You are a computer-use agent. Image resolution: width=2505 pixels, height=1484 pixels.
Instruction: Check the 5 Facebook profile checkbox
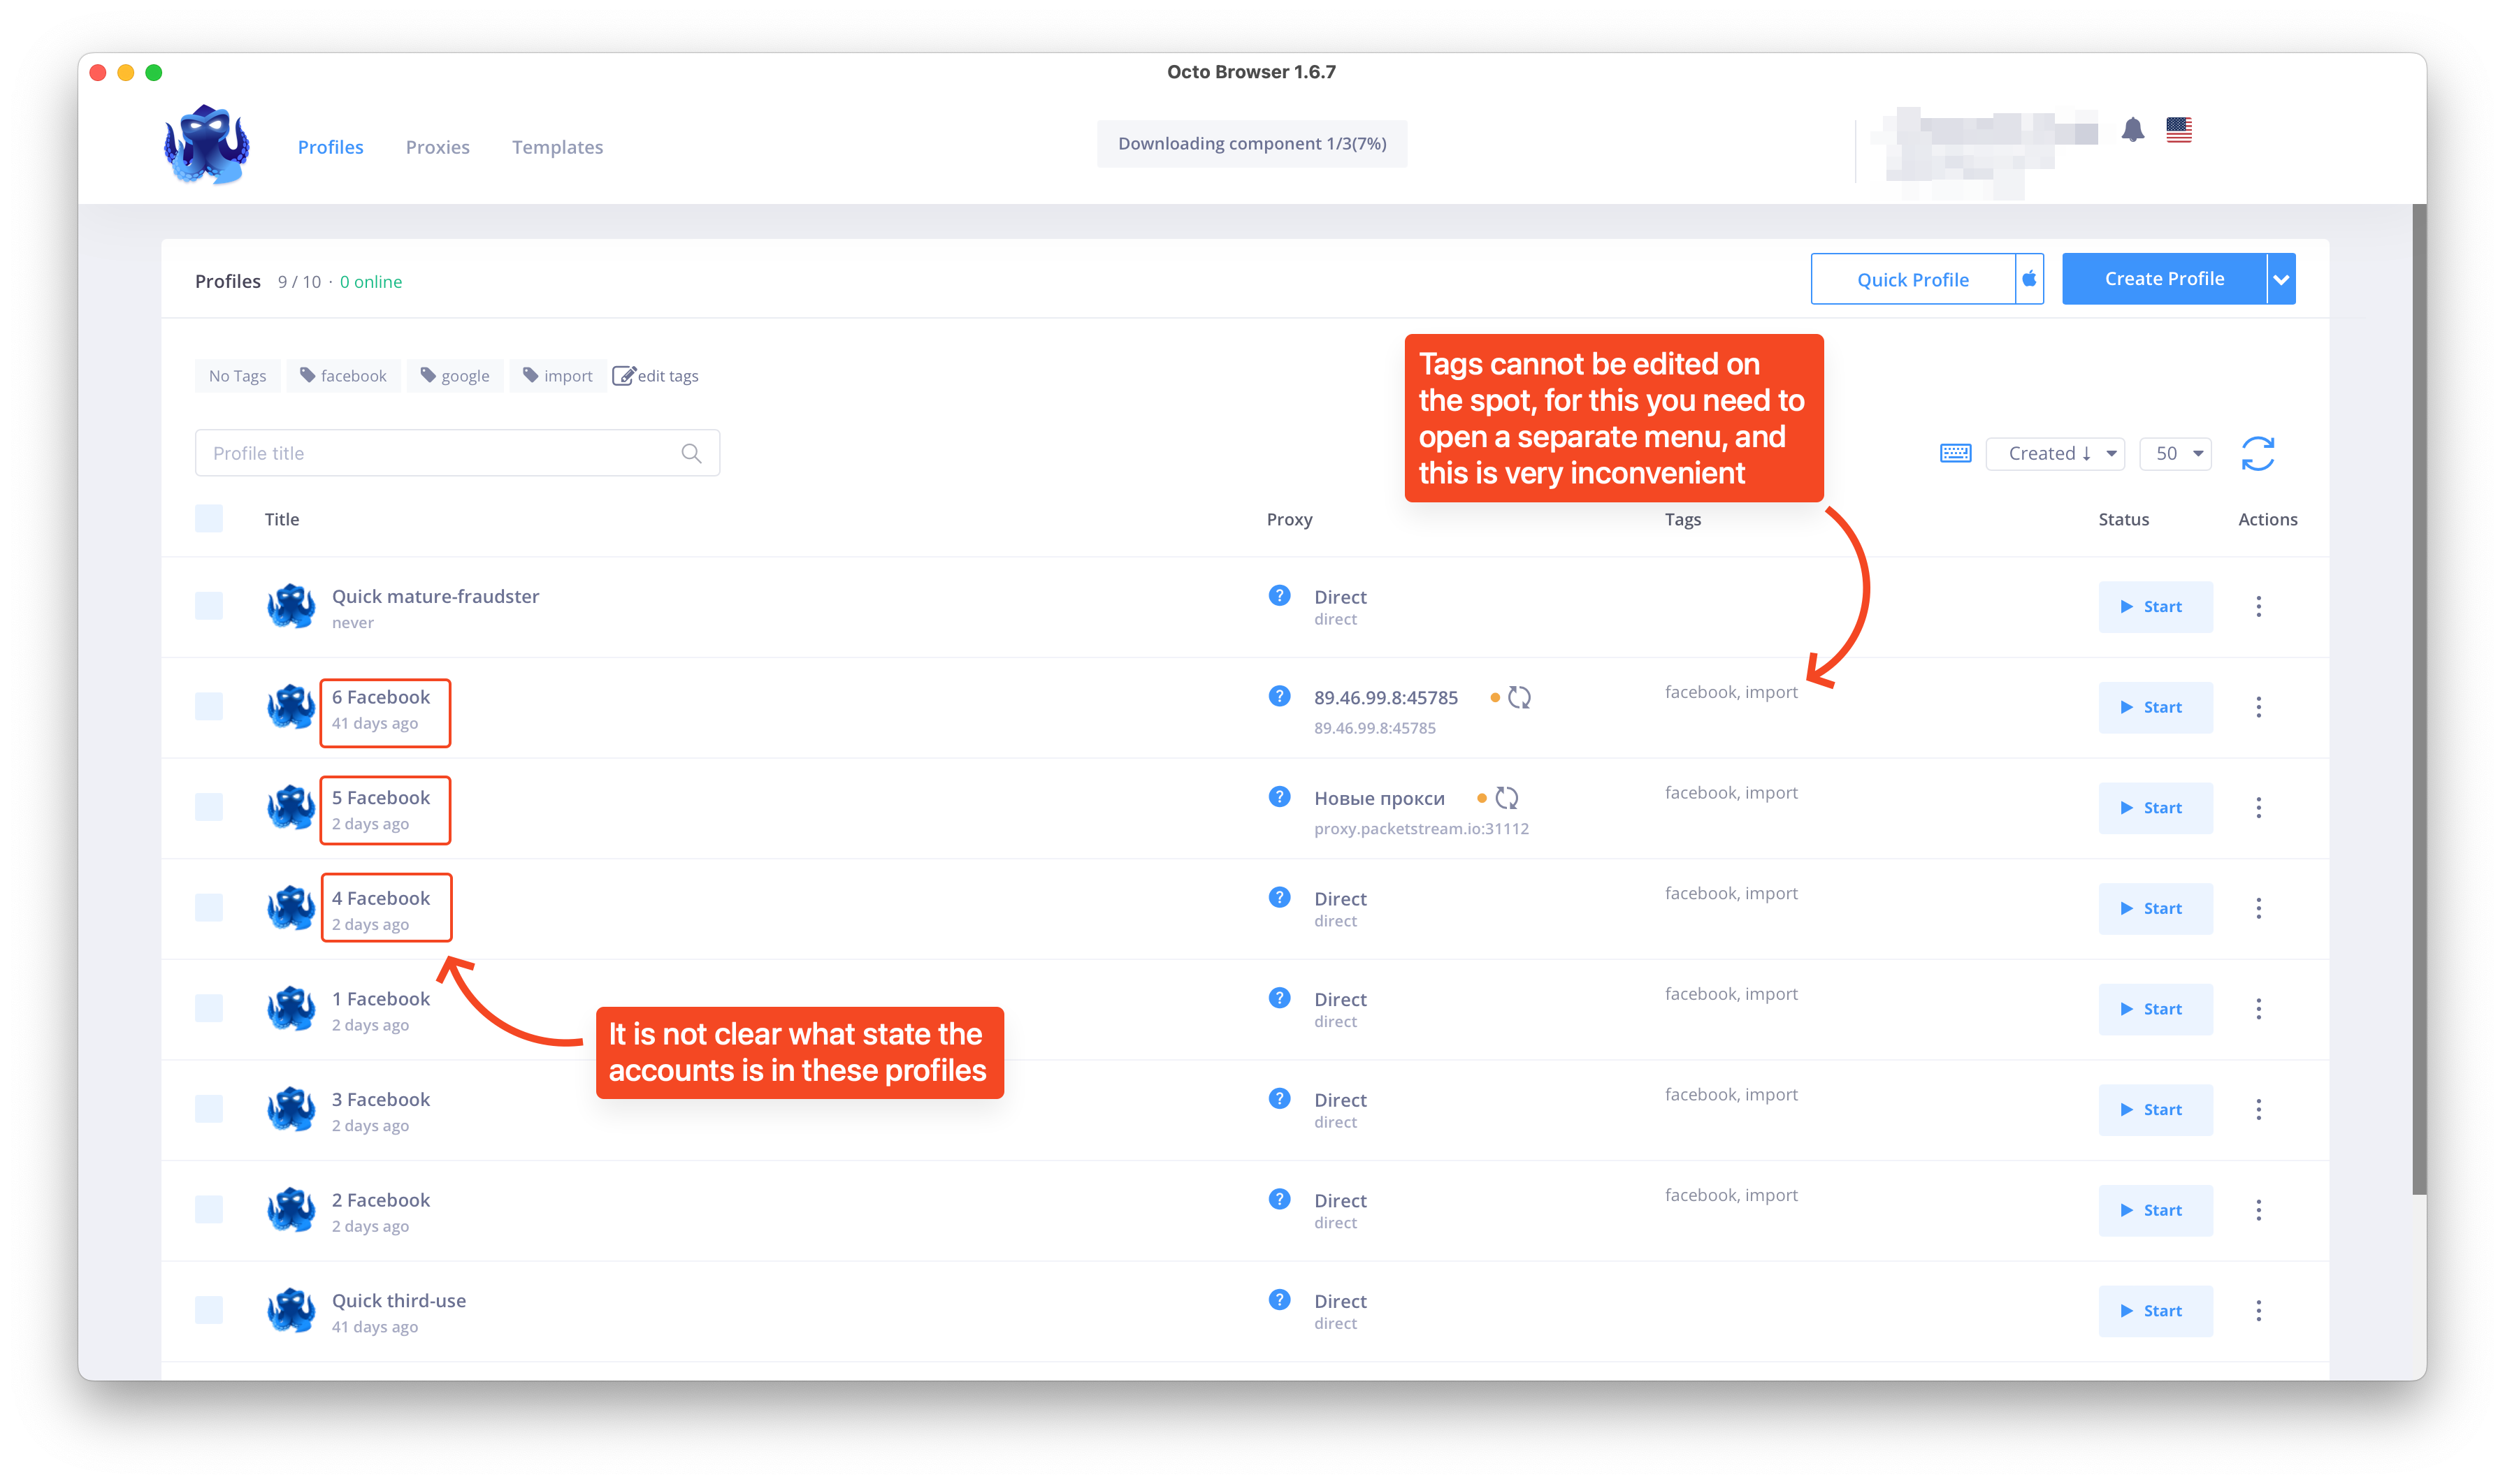pyautogui.click(x=209, y=807)
